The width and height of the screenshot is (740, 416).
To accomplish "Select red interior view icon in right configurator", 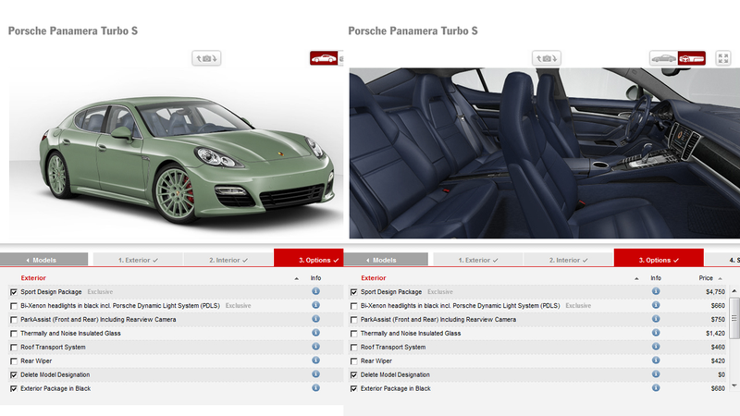I will tap(692, 58).
